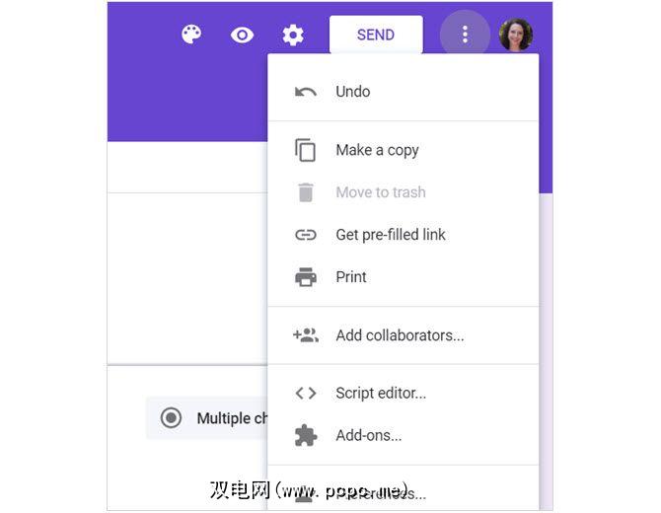661x513 pixels.
Task: Open form settings via the gear icon
Action: pyautogui.click(x=293, y=35)
